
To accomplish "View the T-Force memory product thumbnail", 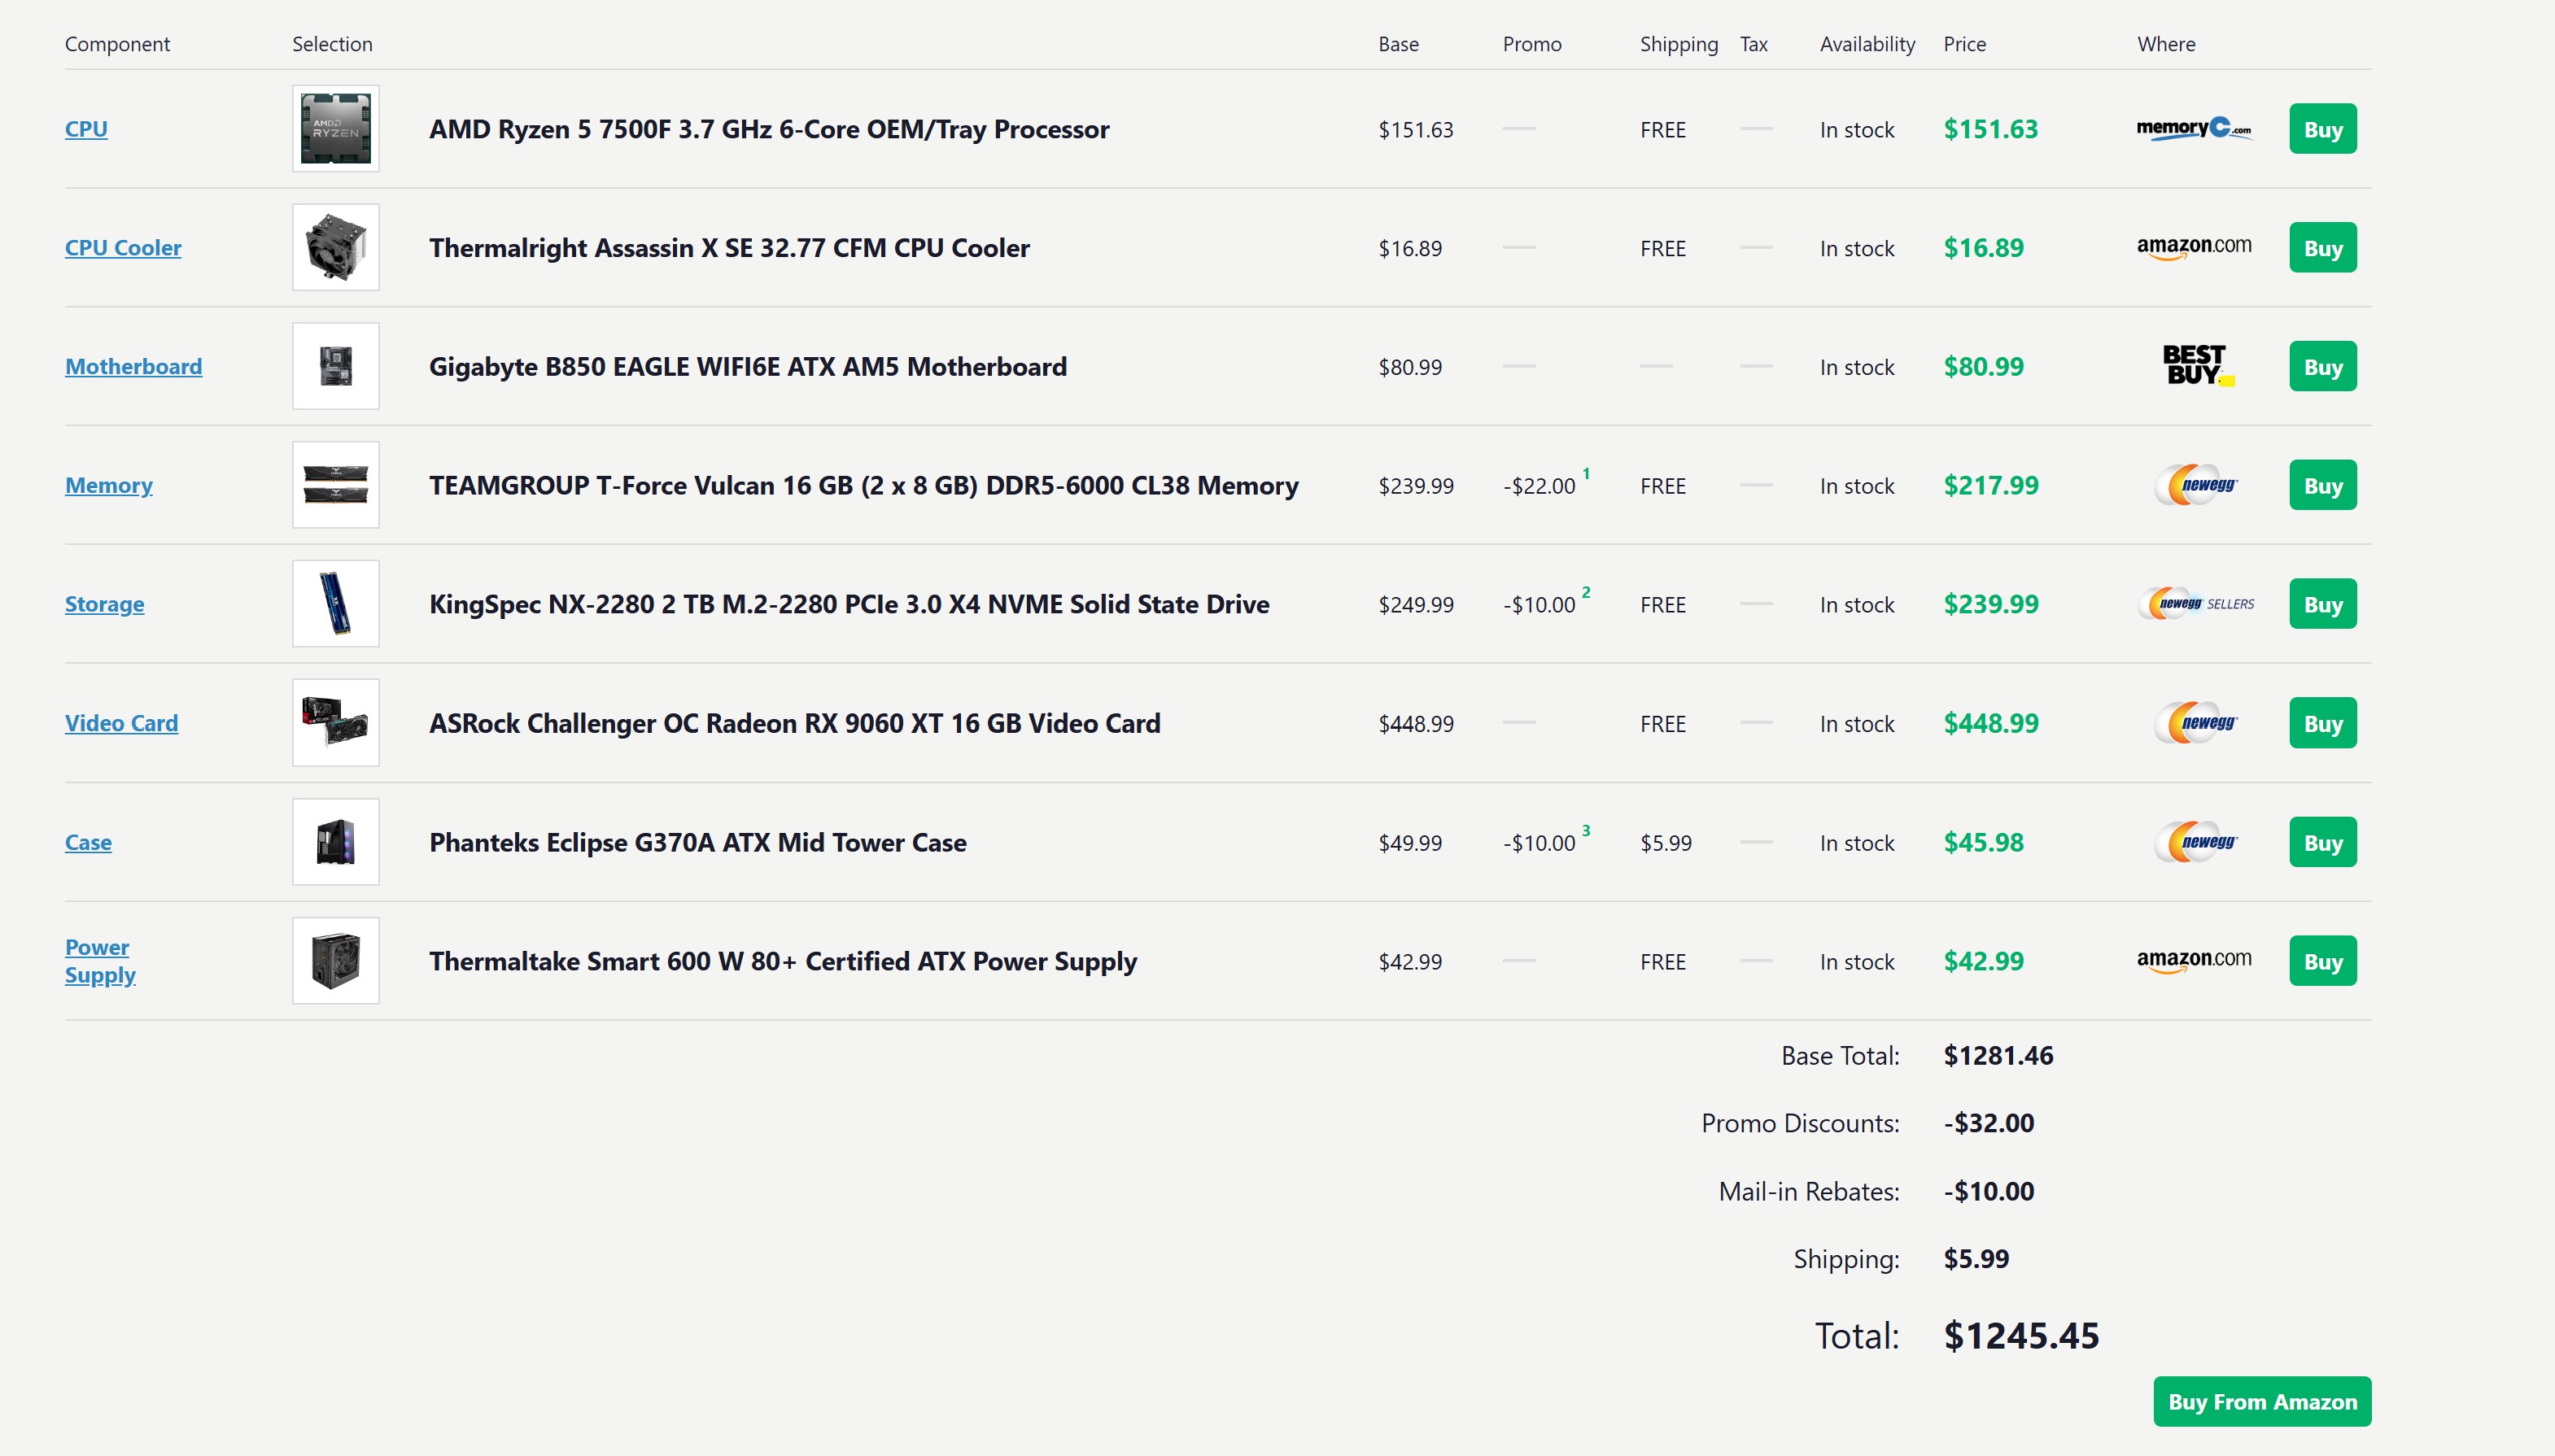I will click(x=336, y=485).
